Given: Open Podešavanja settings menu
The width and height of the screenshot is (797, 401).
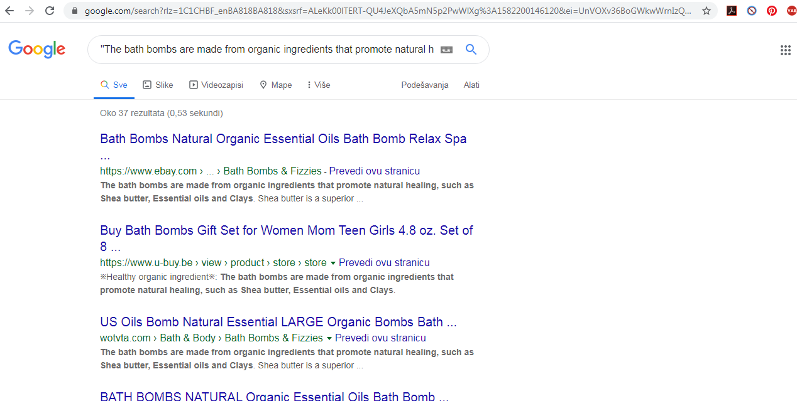Looking at the screenshot, I should (425, 85).
